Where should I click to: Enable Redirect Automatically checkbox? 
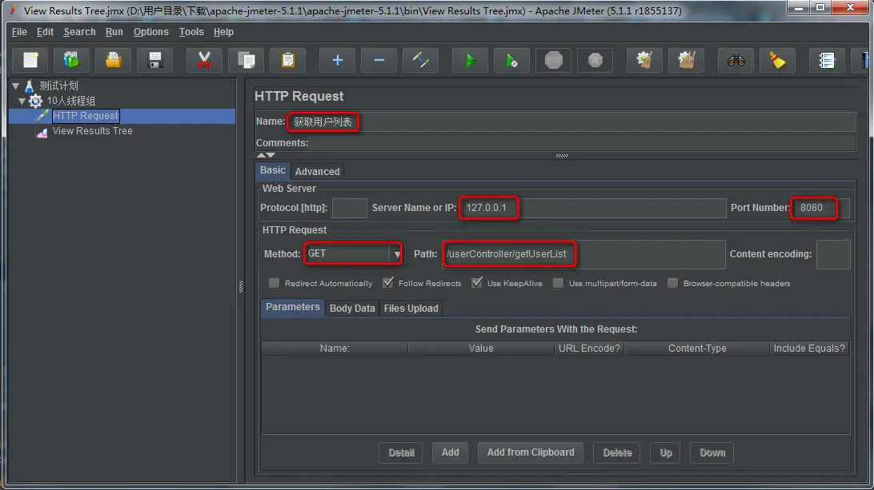pyautogui.click(x=274, y=284)
